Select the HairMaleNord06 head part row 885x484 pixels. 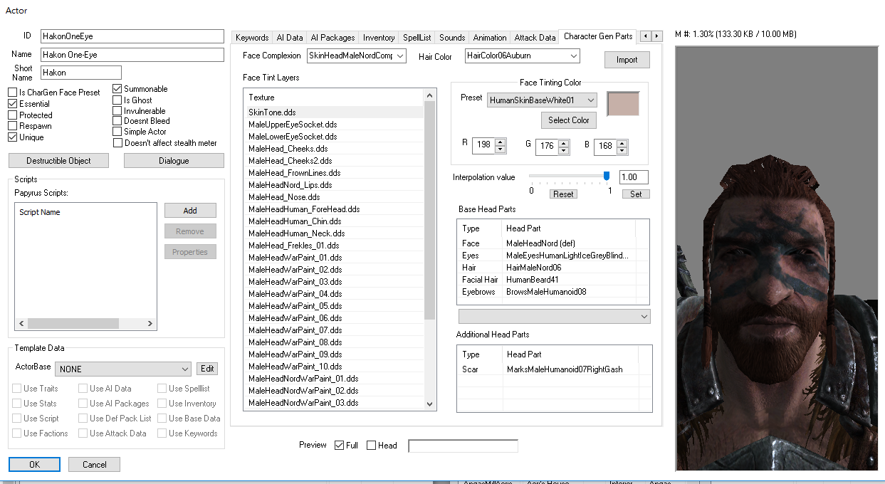coord(554,268)
